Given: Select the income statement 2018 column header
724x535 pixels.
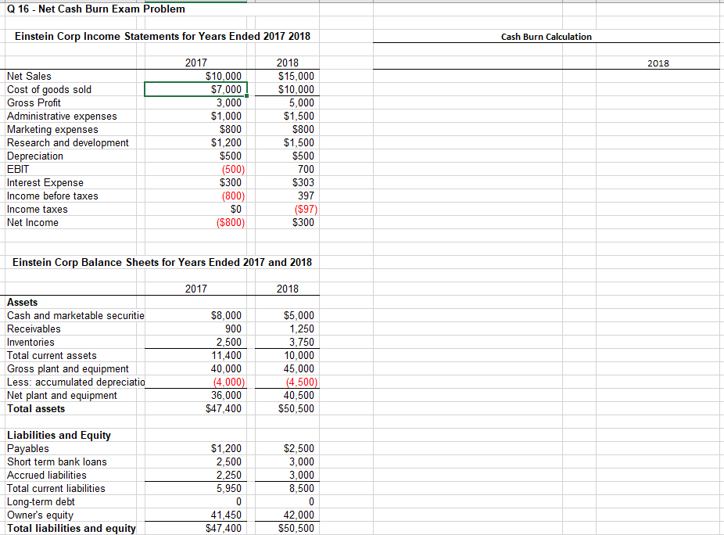Looking at the screenshot, I should pos(287,63).
